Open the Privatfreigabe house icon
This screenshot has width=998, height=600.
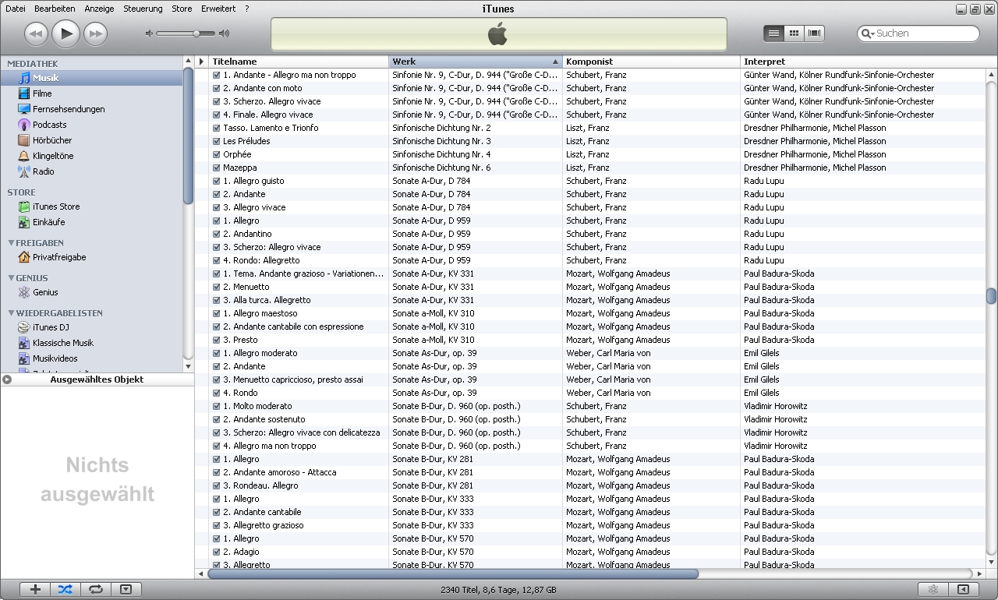(24, 257)
